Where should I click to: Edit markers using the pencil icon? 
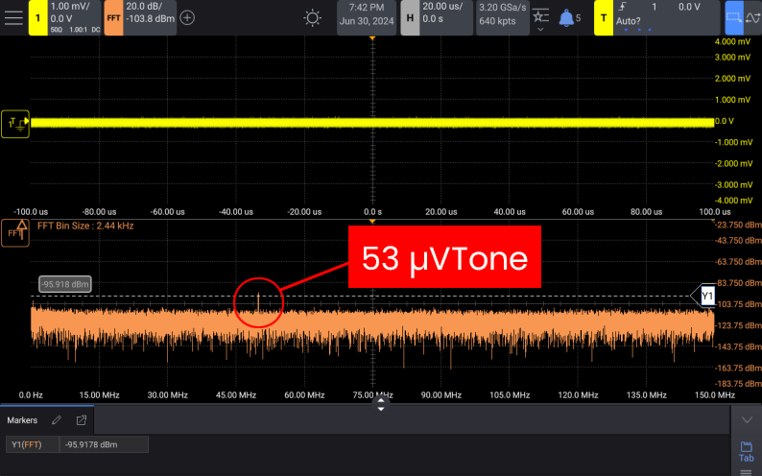click(x=57, y=420)
